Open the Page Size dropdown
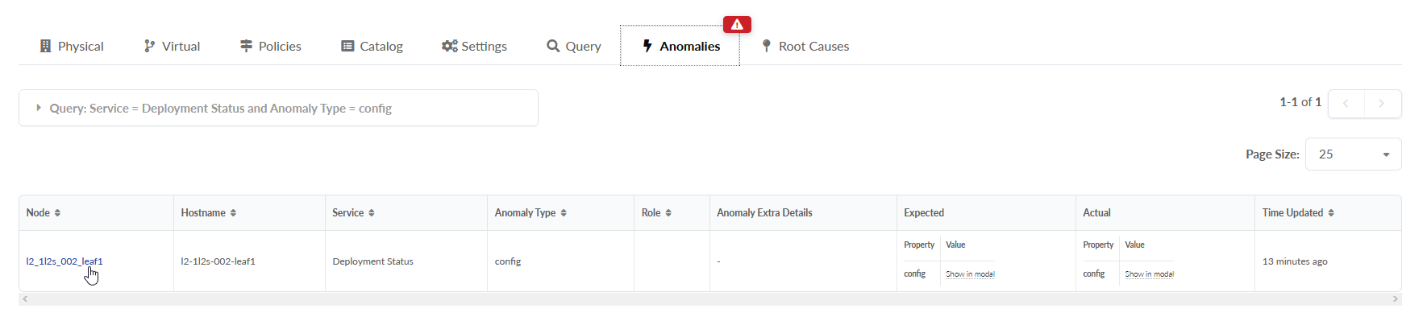1427x329 pixels. 1353,154
